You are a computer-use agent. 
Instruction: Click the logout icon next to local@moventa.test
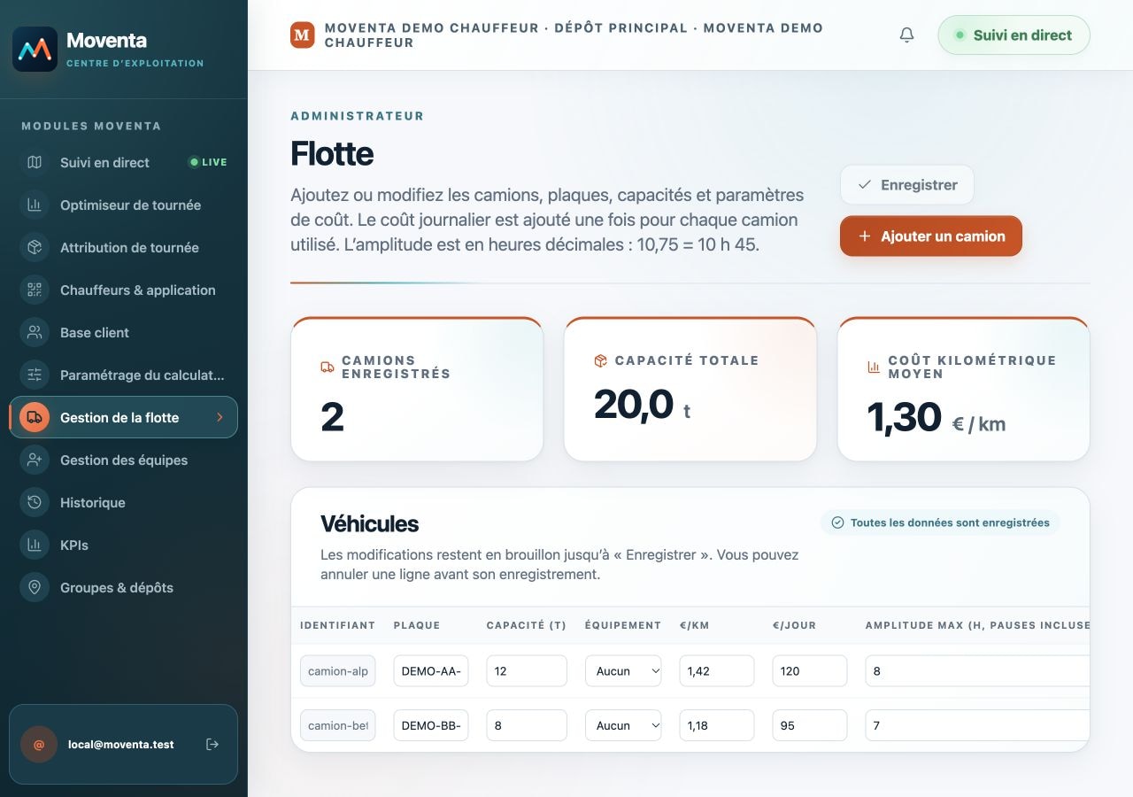coord(212,744)
